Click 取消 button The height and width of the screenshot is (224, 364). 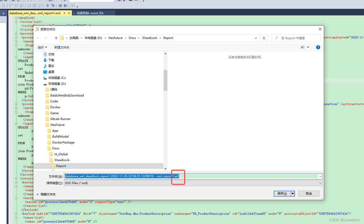click(309, 194)
